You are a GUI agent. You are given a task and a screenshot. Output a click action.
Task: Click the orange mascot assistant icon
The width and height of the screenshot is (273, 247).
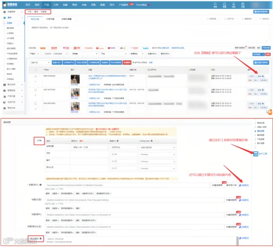point(270,112)
